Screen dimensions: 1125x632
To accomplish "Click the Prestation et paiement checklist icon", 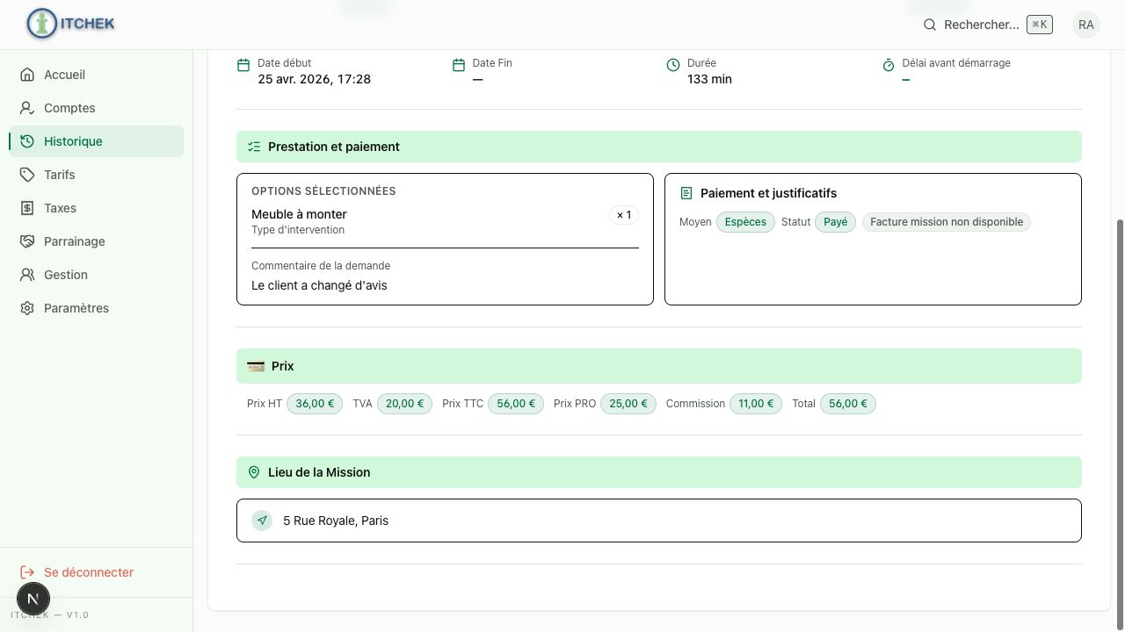I will [x=254, y=147].
